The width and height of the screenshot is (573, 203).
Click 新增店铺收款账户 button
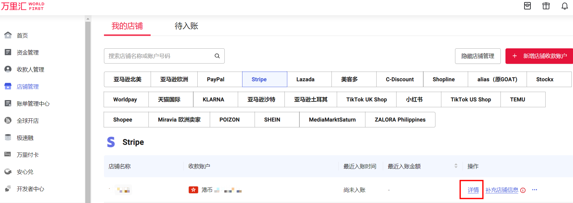539,56
